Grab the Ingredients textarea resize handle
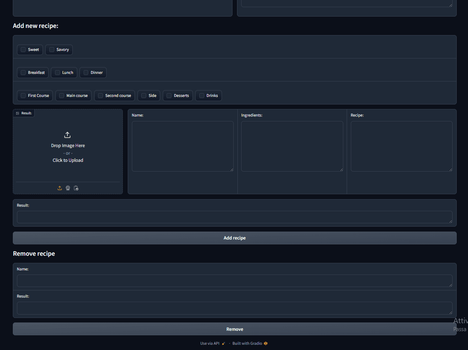 tap(341, 170)
